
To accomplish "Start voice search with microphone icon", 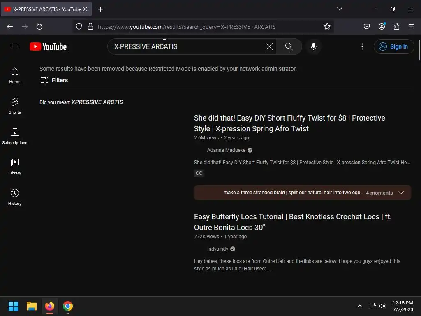I will (313, 46).
